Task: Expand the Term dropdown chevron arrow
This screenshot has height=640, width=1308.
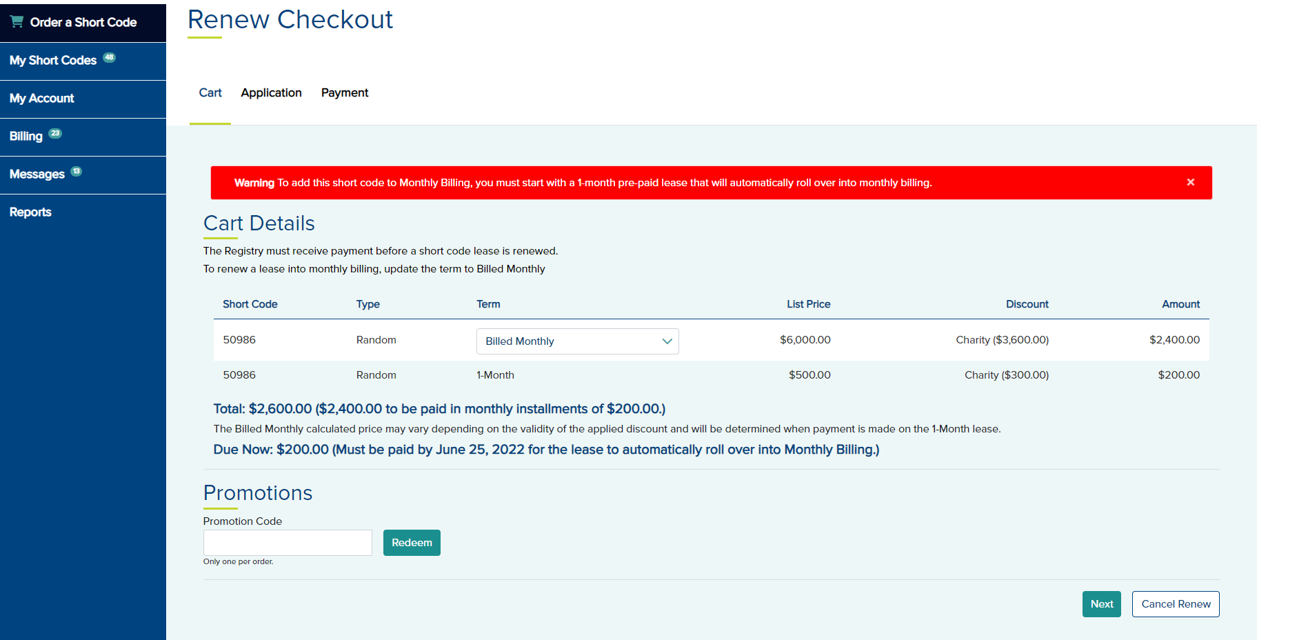Action: click(x=667, y=341)
